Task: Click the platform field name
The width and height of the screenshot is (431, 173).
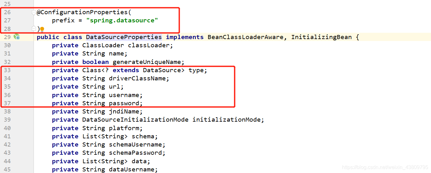Action: point(124,128)
